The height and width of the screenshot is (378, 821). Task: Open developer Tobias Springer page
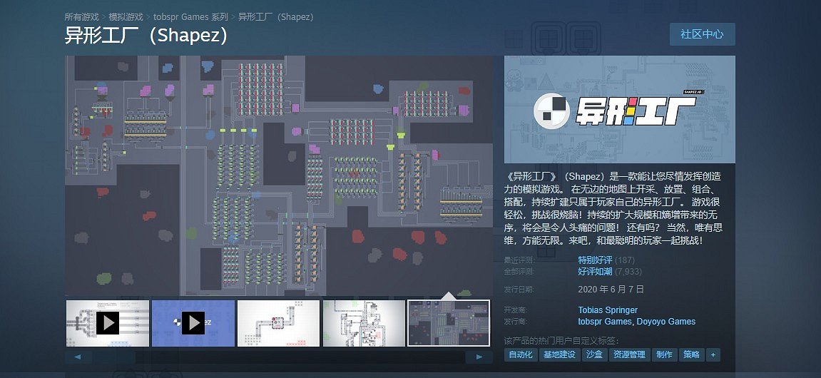608,310
